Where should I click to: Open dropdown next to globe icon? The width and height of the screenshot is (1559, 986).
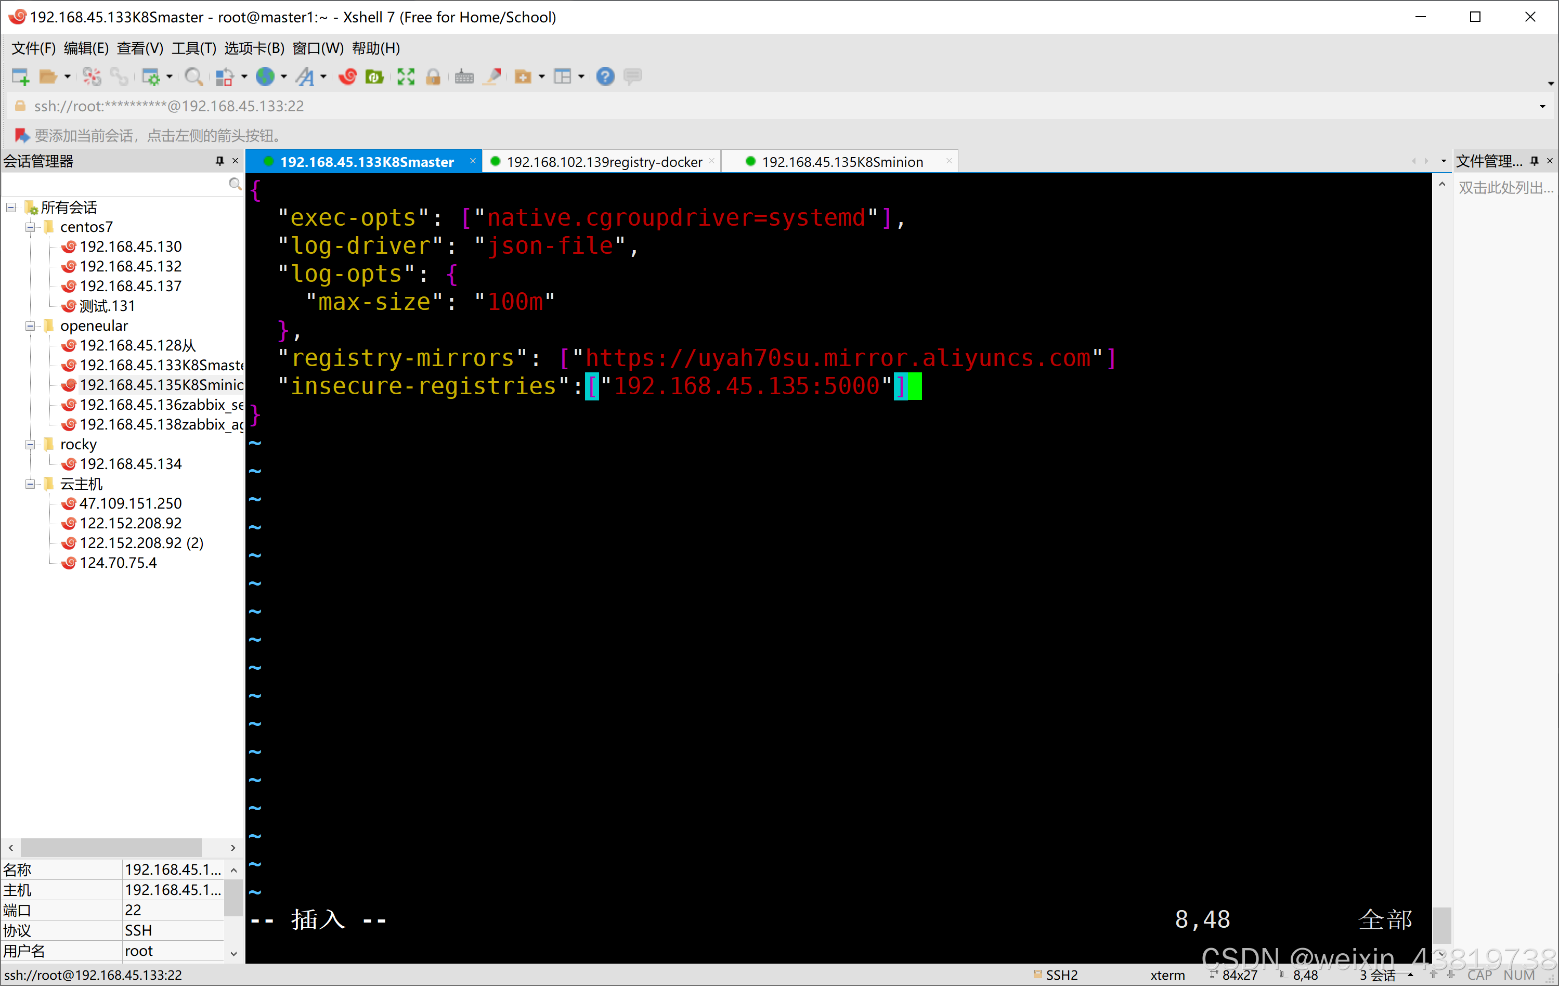pyautogui.click(x=283, y=76)
